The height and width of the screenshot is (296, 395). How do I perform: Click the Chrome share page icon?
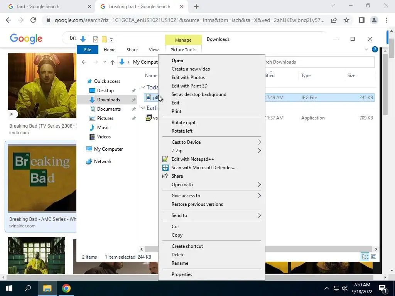334,20
